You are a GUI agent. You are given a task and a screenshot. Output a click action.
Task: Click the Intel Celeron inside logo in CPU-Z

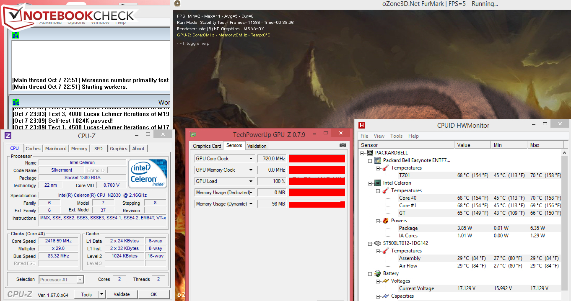[148, 173]
